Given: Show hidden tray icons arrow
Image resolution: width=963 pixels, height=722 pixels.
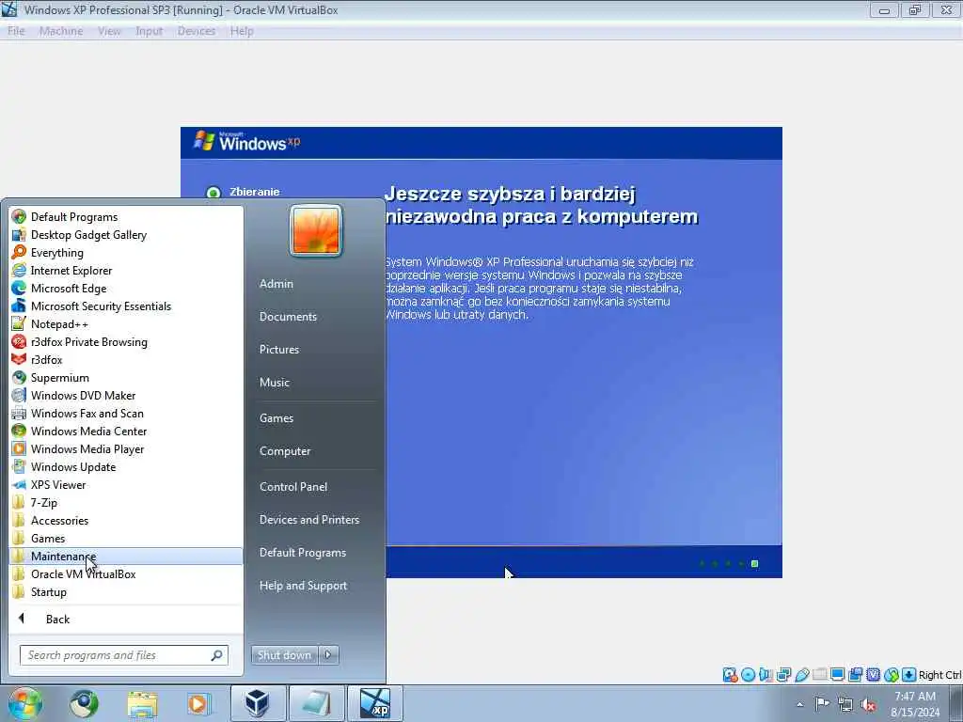Looking at the screenshot, I should (799, 705).
